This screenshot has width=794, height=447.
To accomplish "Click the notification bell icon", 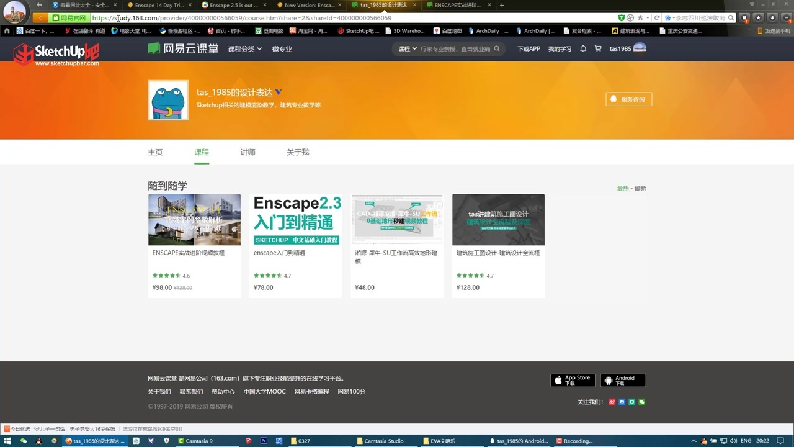I will click(x=583, y=48).
